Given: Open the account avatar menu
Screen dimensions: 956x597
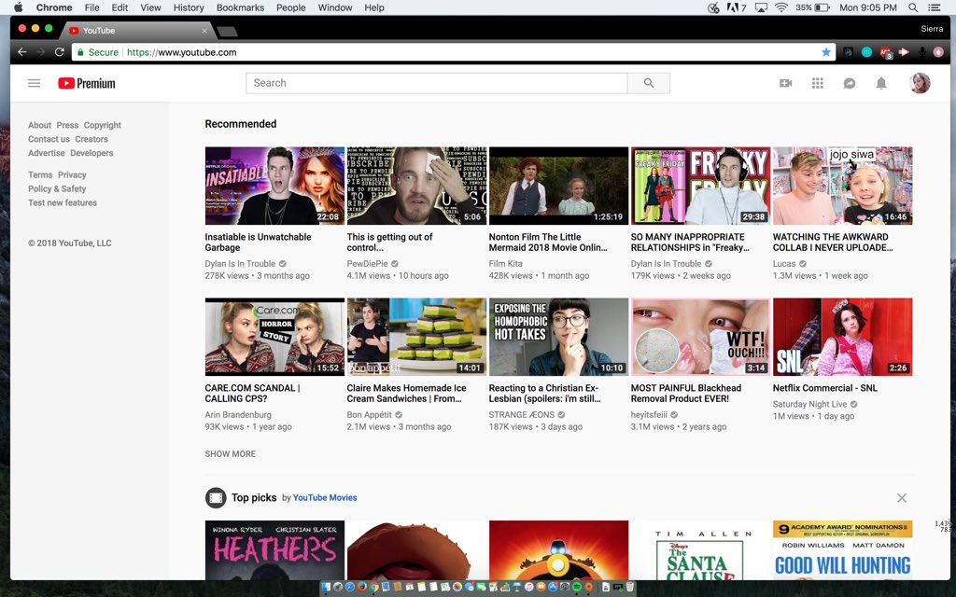Looking at the screenshot, I should (x=920, y=83).
